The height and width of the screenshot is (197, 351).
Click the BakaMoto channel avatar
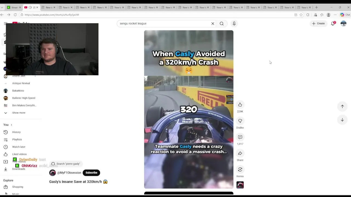coord(5,91)
